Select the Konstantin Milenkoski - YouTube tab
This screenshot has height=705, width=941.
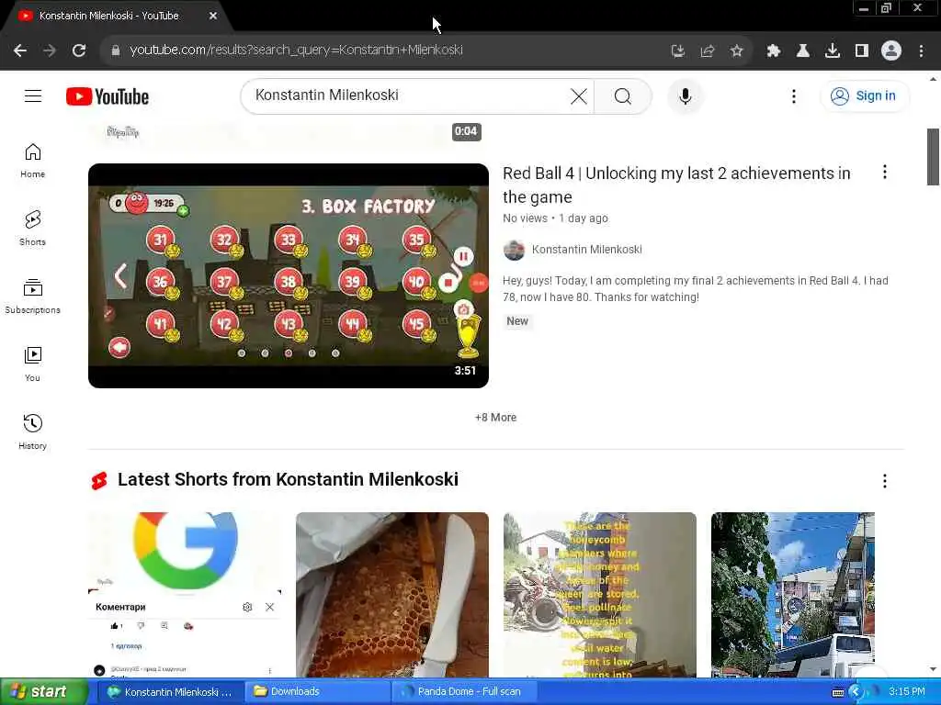(x=109, y=16)
